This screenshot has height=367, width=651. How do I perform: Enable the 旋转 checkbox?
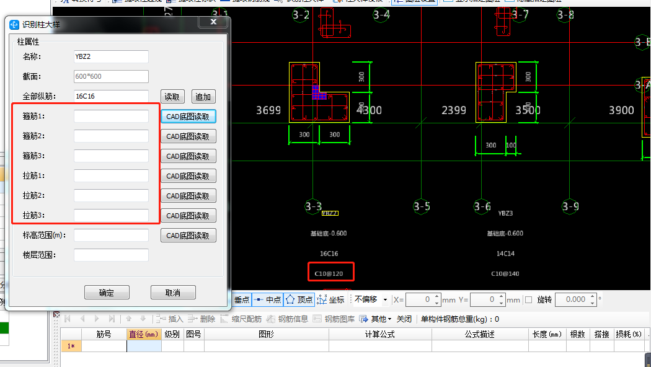[528, 300]
